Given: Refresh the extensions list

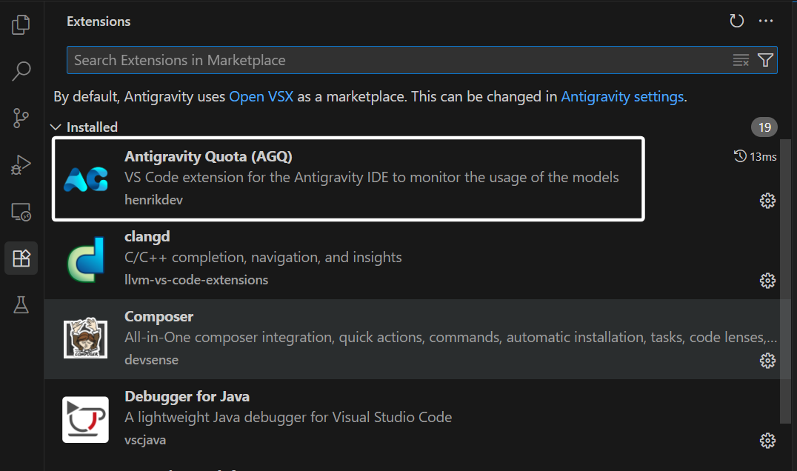Looking at the screenshot, I should pos(736,21).
